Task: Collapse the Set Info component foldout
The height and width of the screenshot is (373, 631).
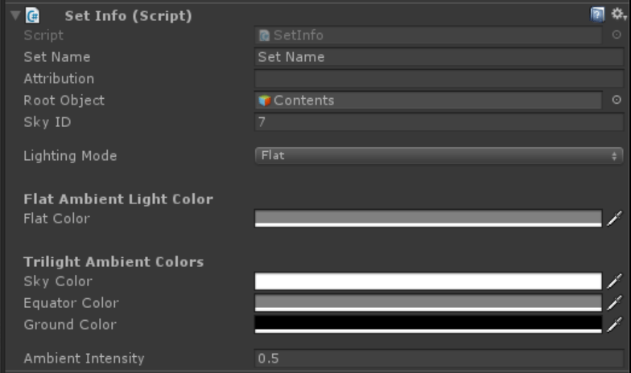Action: (x=15, y=16)
